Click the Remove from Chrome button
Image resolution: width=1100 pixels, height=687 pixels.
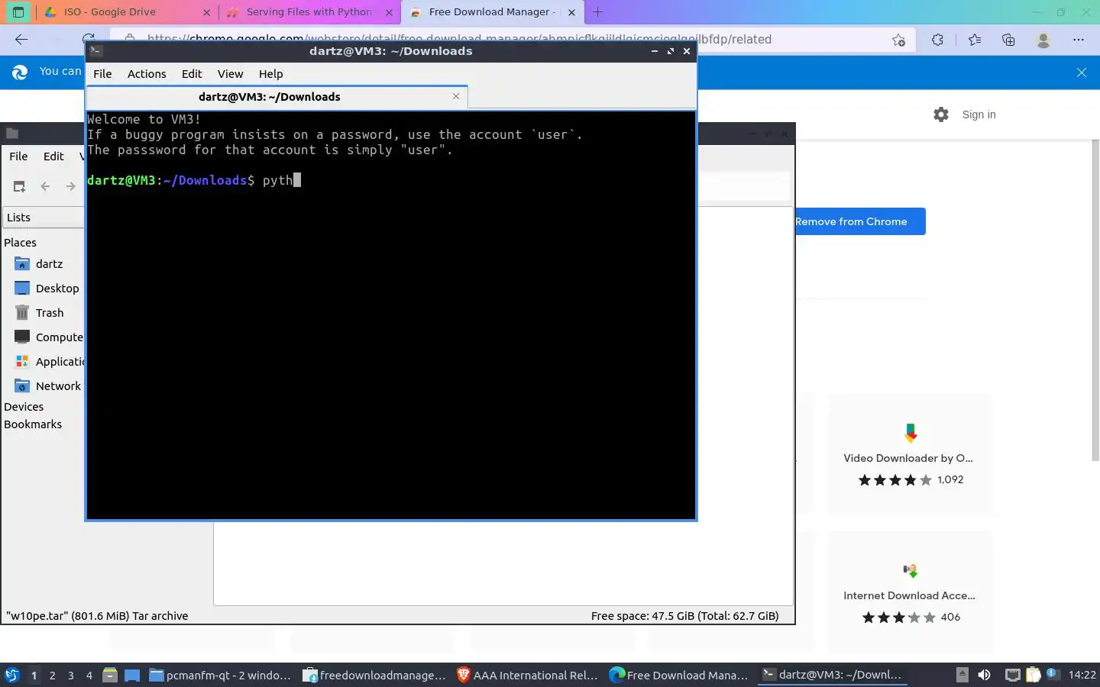(x=859, y=221)
